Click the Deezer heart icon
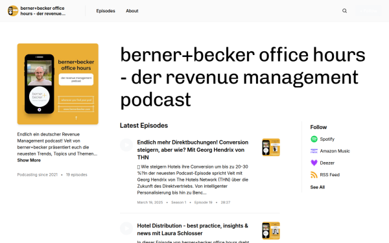The image size is (389, 243). 314,163
